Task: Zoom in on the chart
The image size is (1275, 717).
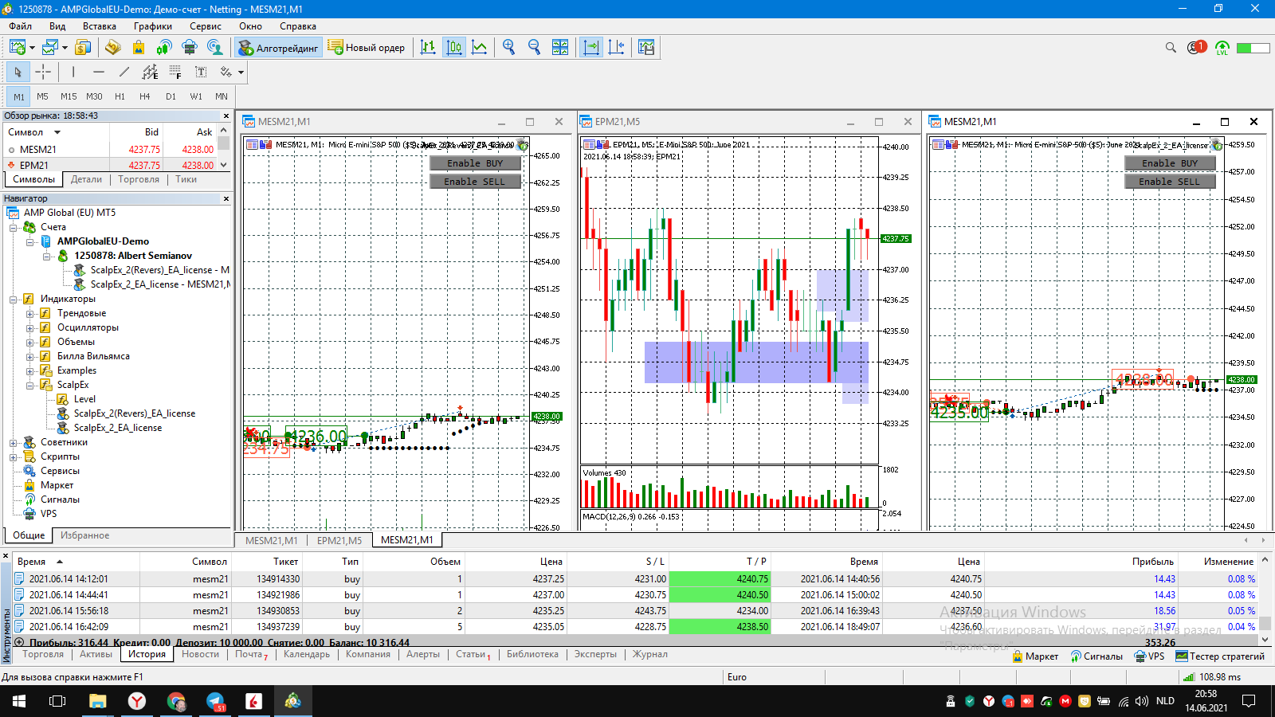Action: point(509,48)
